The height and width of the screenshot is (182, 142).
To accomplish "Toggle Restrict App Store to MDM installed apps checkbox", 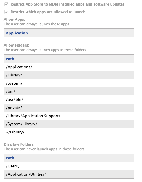I will tap(6, 4).
